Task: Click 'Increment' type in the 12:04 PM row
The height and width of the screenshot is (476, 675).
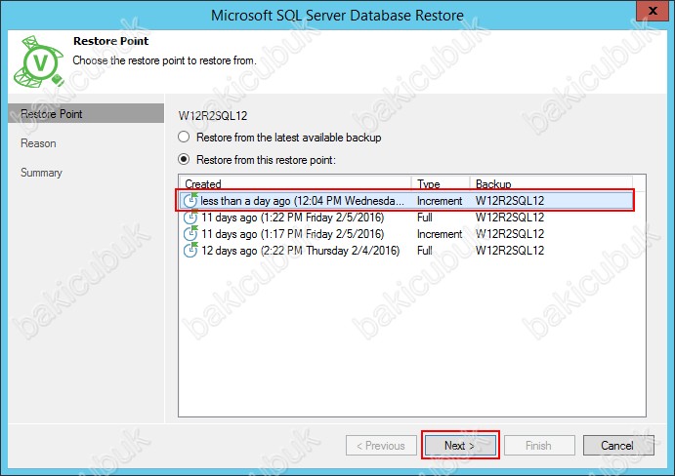Action: [x=440, y=201]
